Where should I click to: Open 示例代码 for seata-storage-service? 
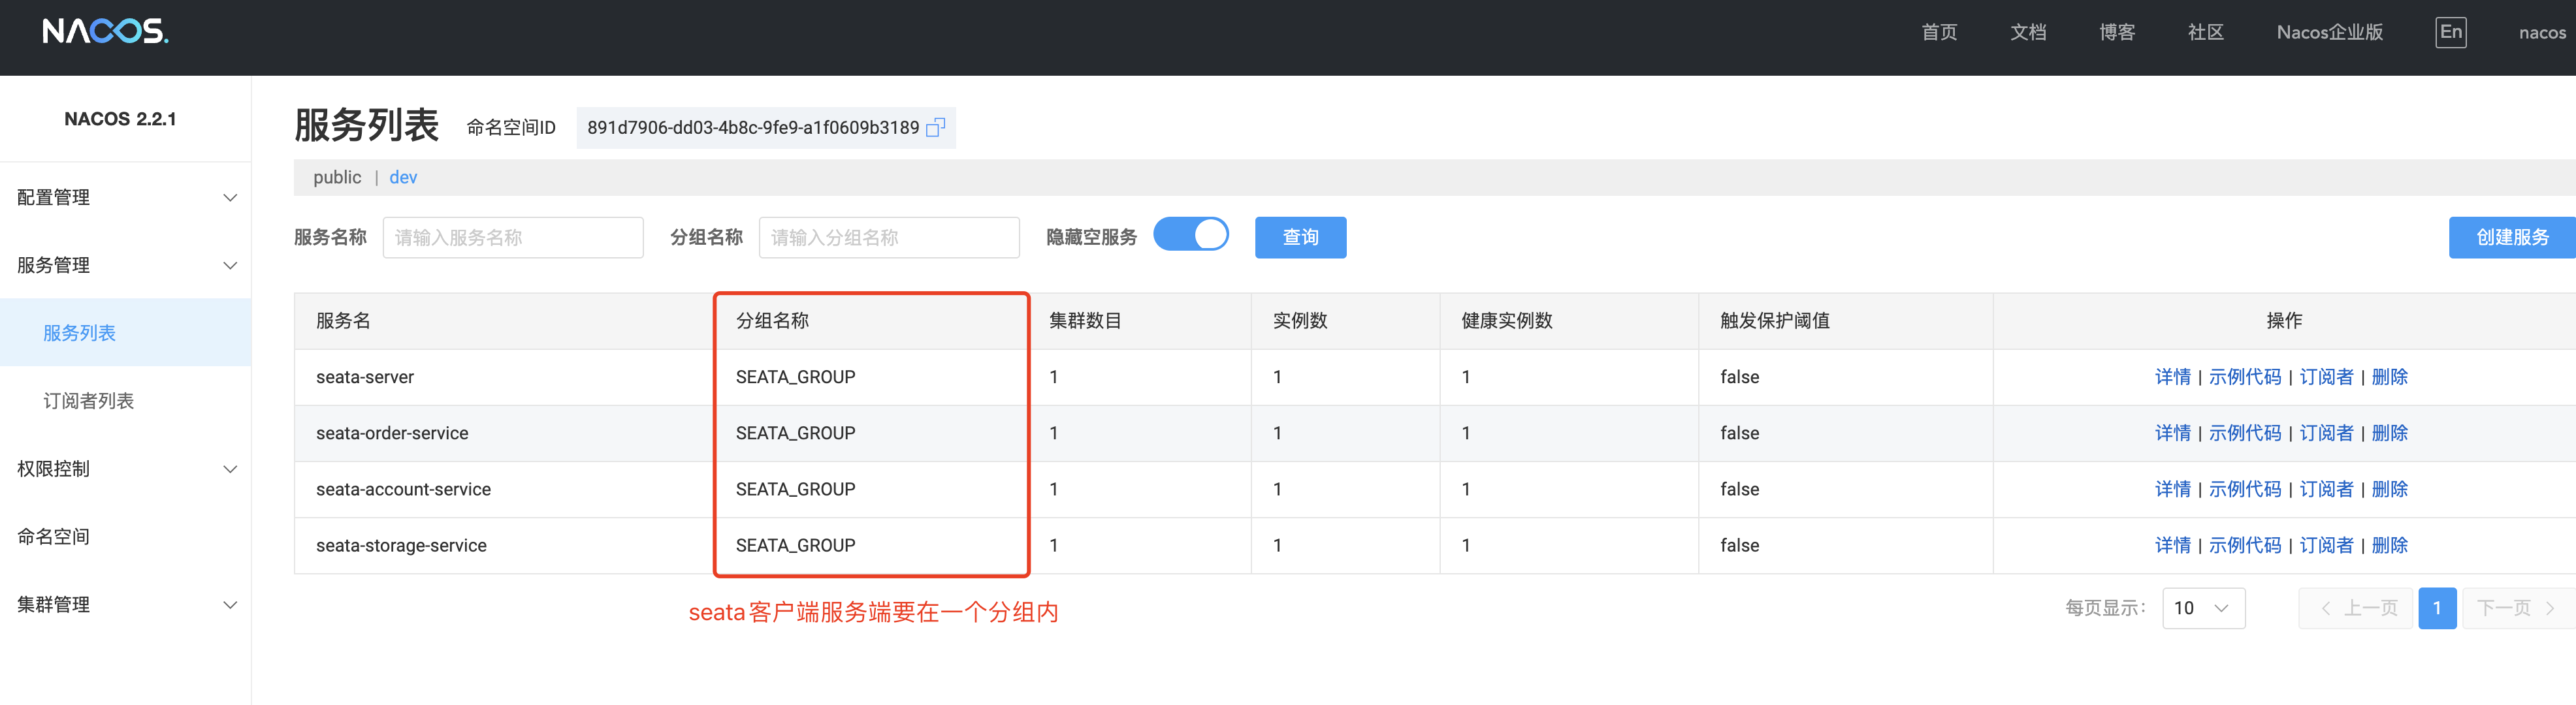[x=2244, y=545]
